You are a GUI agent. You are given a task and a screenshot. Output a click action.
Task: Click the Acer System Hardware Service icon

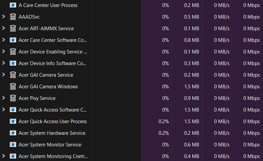pyautogui.click(x=13, y=133)
